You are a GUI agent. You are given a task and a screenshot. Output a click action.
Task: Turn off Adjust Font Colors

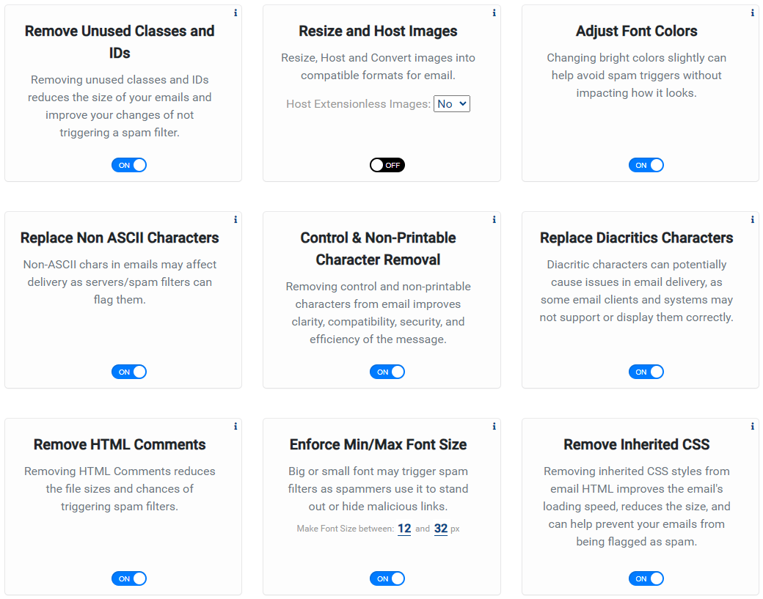click(x=646, y=165)
